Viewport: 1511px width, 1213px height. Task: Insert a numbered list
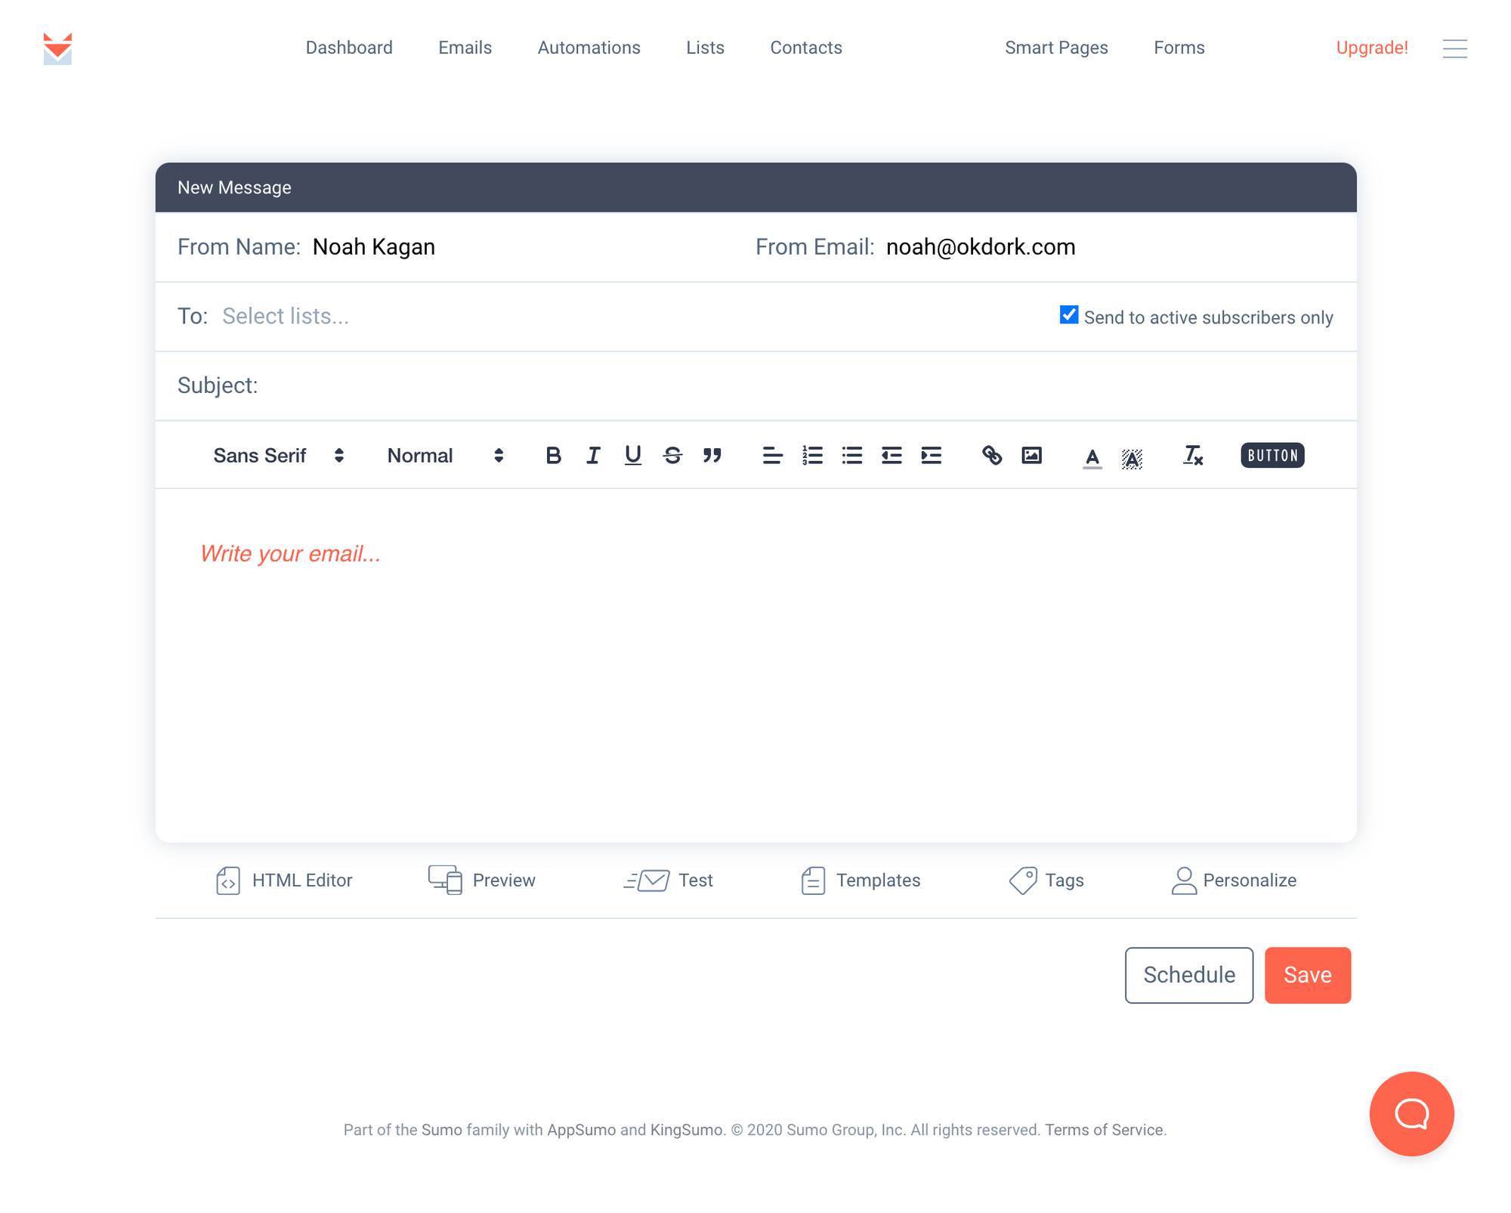point(812,456)
